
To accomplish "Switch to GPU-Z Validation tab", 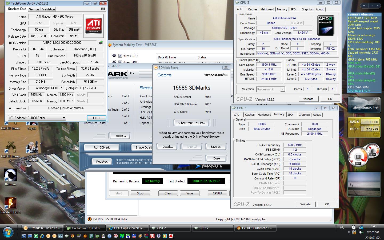I will (49, 9).
